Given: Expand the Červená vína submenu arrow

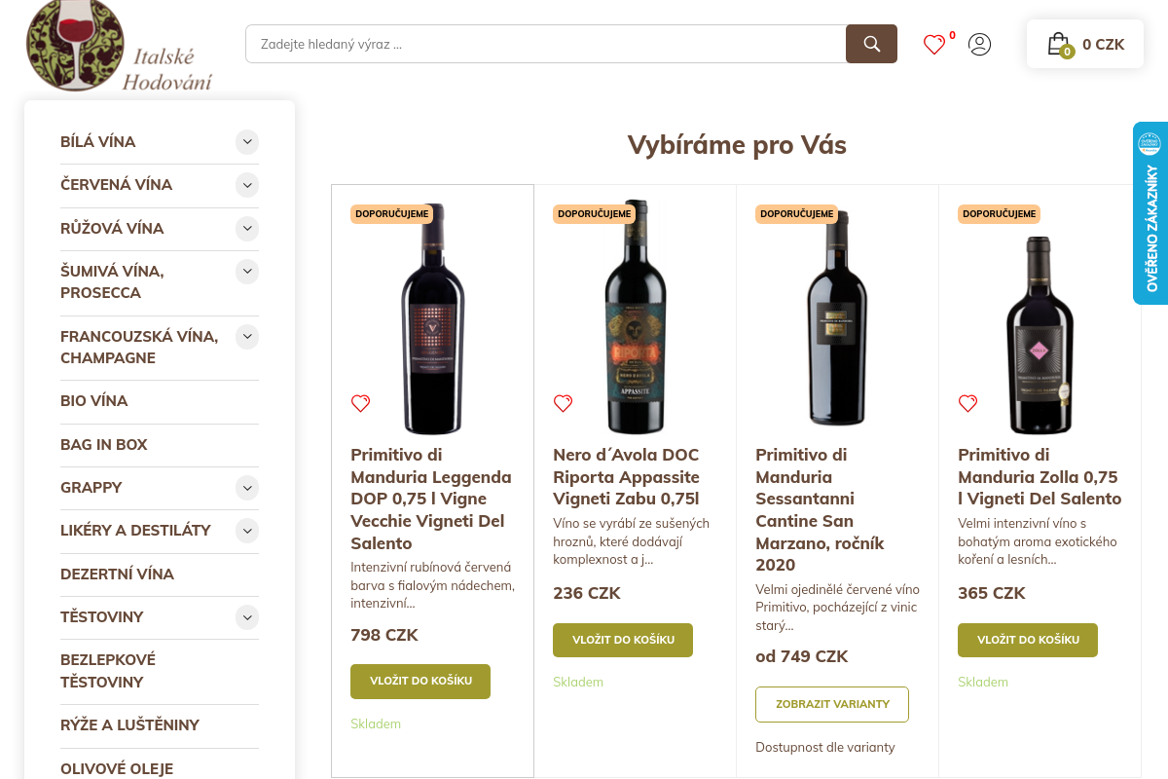Looking at the screenshot, I should click(x=247, y=185).
